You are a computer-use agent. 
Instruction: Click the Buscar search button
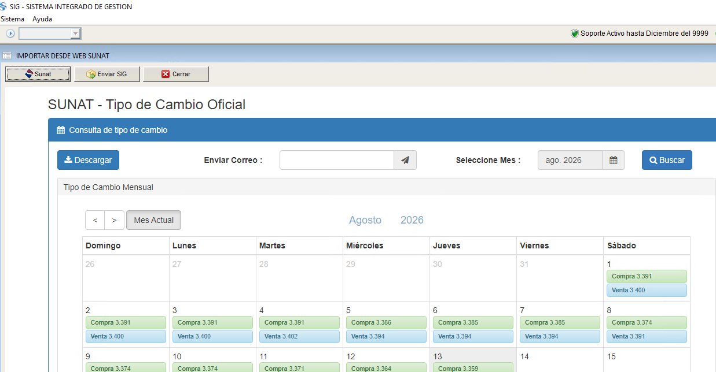(x=667, y=160)
